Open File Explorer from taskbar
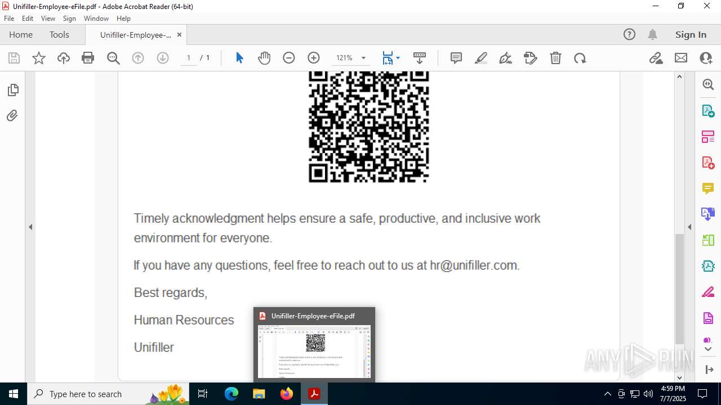 pos(259,394)
